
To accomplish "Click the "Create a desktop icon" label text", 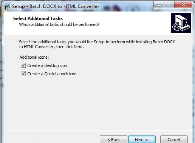I will (47, 65).
